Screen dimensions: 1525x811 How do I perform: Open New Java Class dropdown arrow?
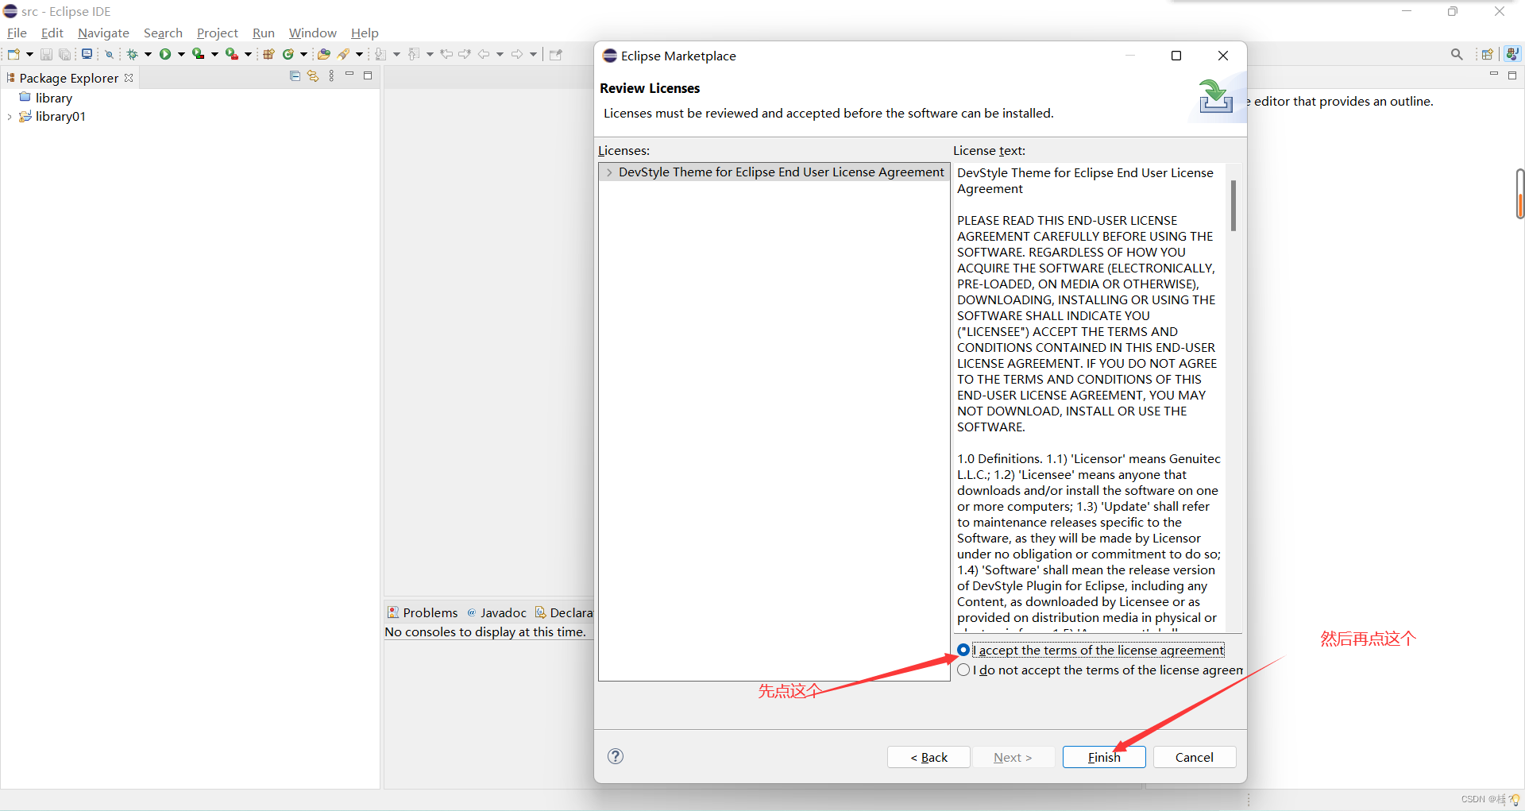coord(303,54)
